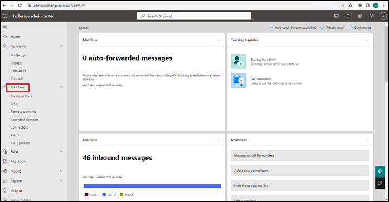Open the help question mark icon
The image size is (389, 202).
[x=371, y=16]
